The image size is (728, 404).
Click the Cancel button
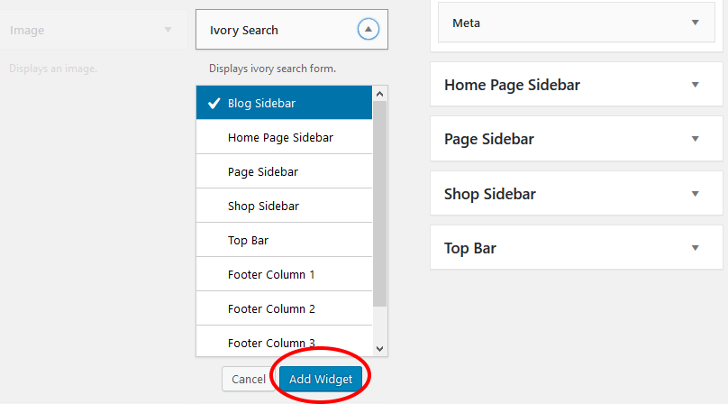click(x=249, y=379)
